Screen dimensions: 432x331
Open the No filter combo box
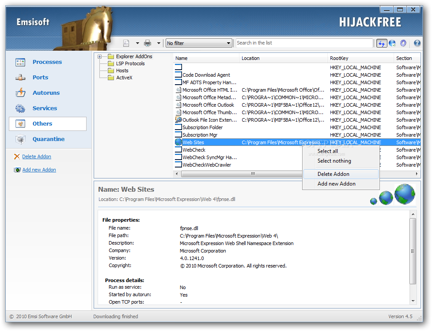click(199, 43)
